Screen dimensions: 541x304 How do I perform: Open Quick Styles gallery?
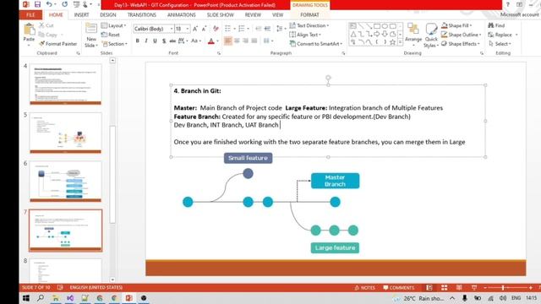431,35
